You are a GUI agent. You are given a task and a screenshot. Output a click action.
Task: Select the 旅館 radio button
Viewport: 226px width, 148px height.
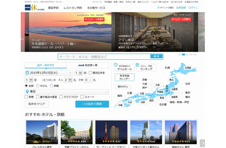51,86
